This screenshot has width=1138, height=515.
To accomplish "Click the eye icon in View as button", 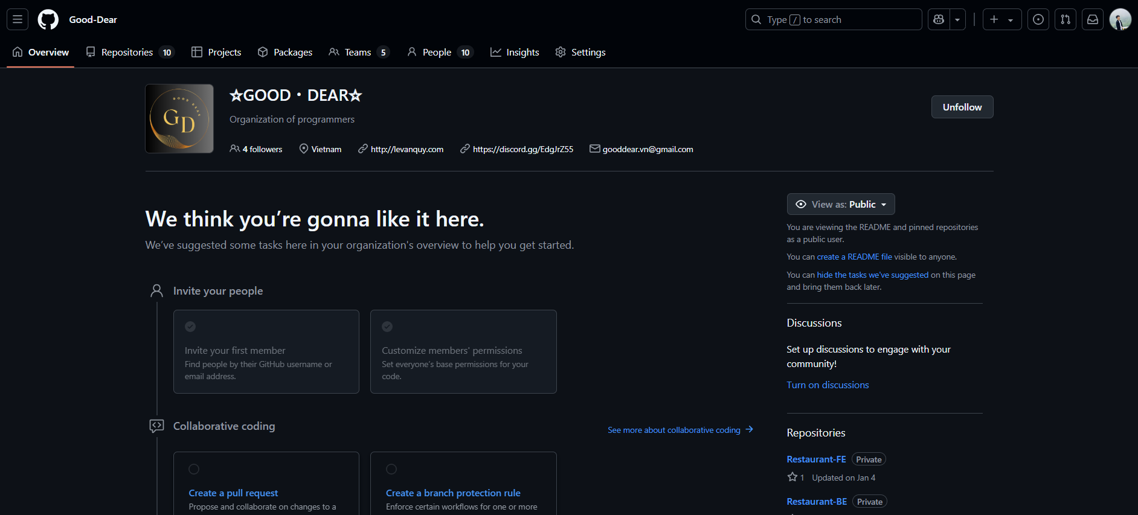I will (801, 204).
